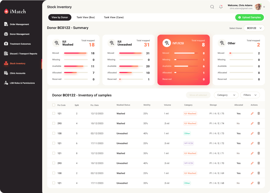270x193 pixels.
Task: Open the notifications bell icon
Action: tap(221, 7)
